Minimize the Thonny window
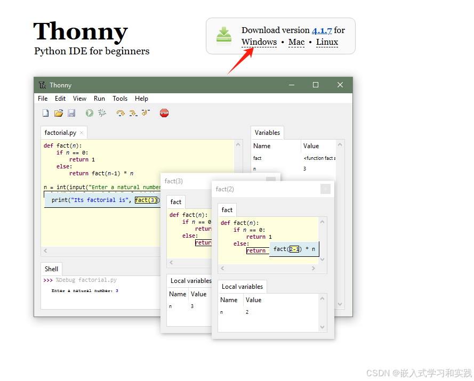The image size is (474, 381). [x=292, y=85]
